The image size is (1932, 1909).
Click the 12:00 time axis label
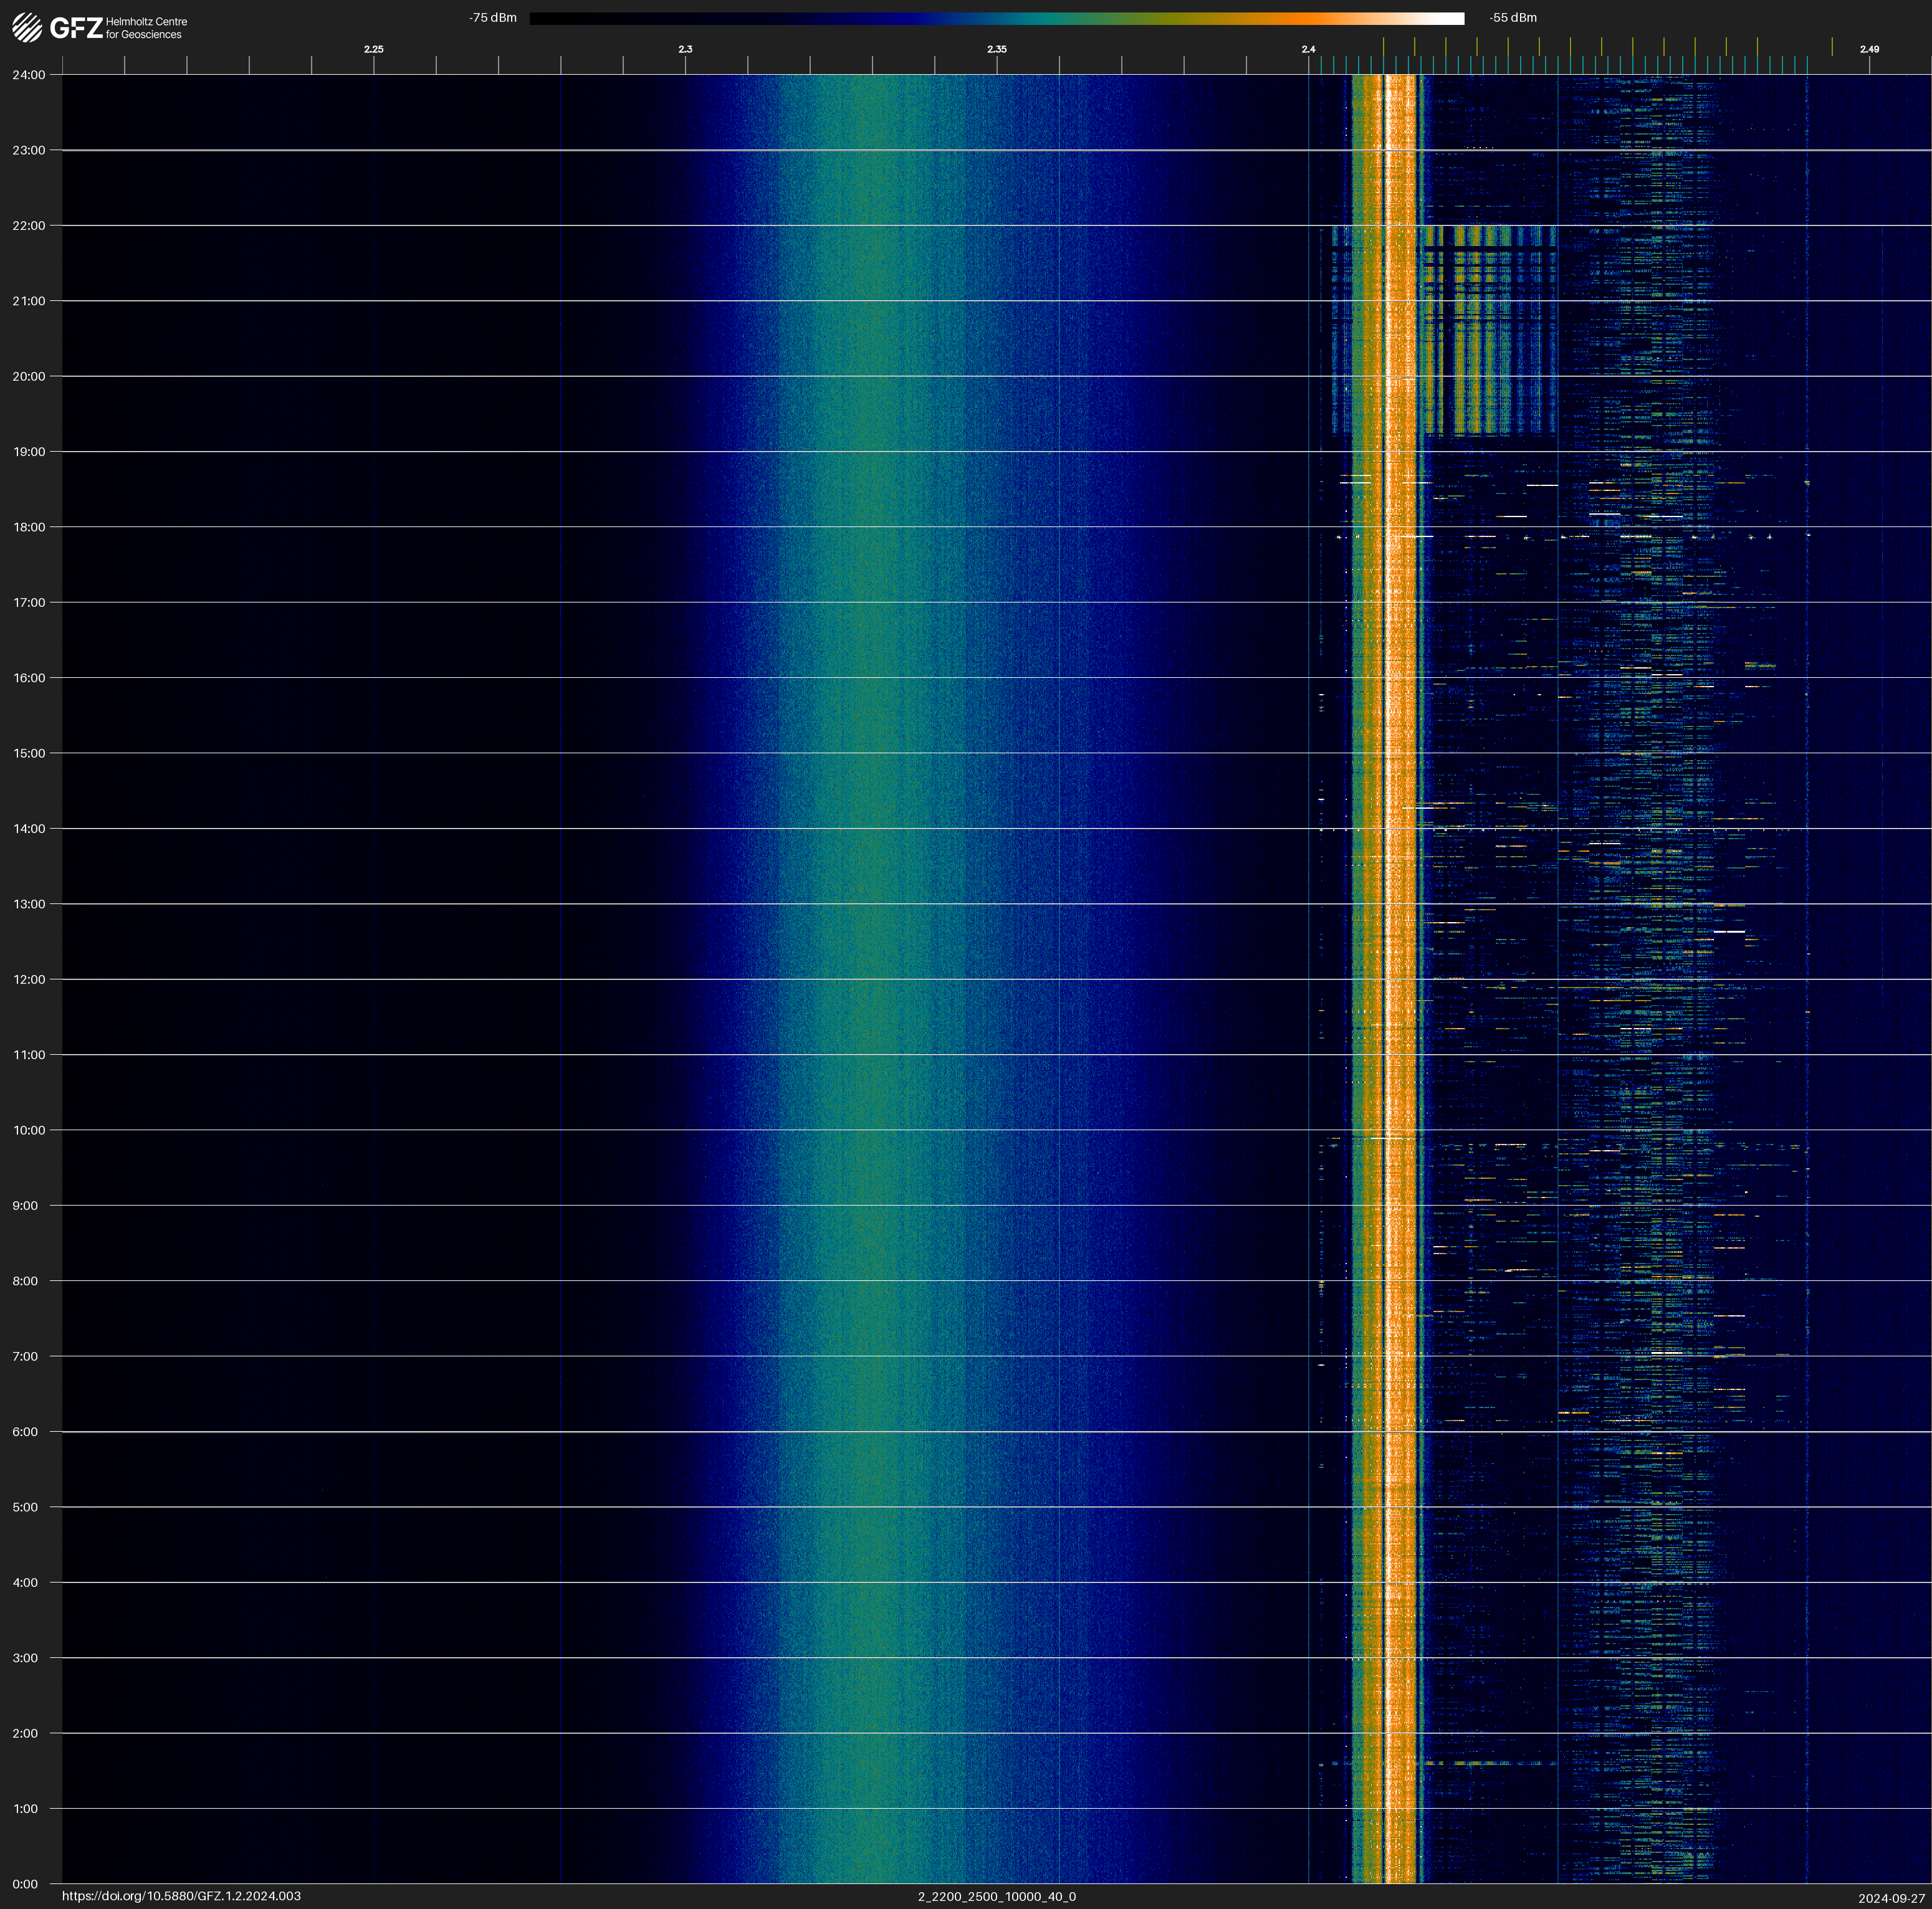[x=29, y=979]
